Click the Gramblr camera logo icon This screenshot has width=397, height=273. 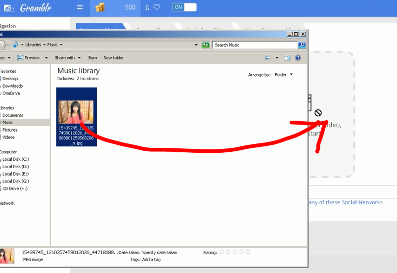tap(8, 8)
